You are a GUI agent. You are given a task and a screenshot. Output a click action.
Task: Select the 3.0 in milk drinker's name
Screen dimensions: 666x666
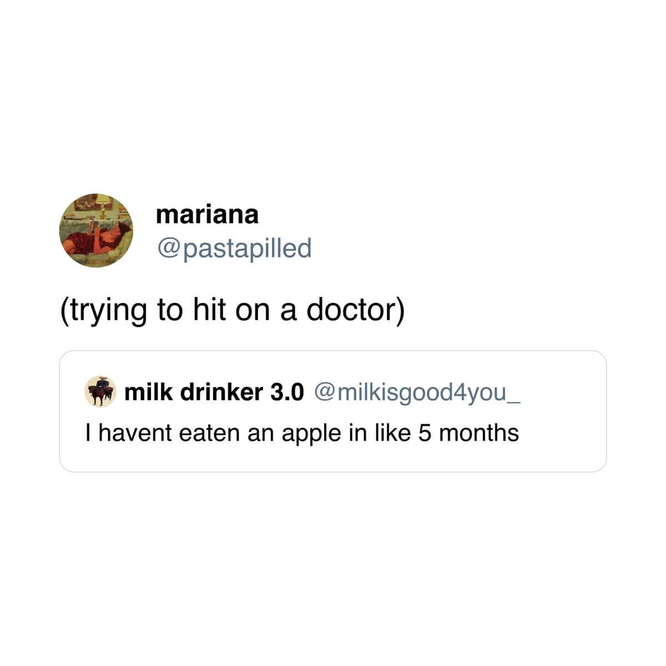pos(287,392)
